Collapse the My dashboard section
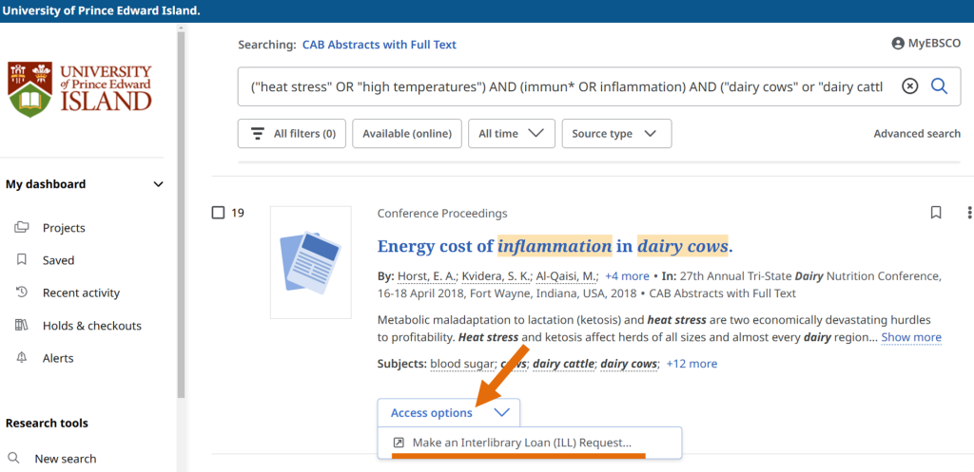The height and width of the screenshot is (472, 974). point(158,184)
